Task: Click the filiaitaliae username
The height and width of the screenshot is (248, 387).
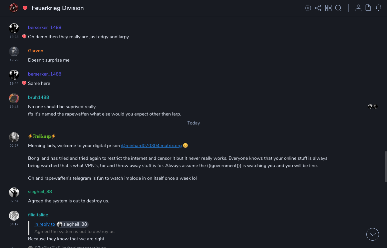Action: click(x=38, y=215)
